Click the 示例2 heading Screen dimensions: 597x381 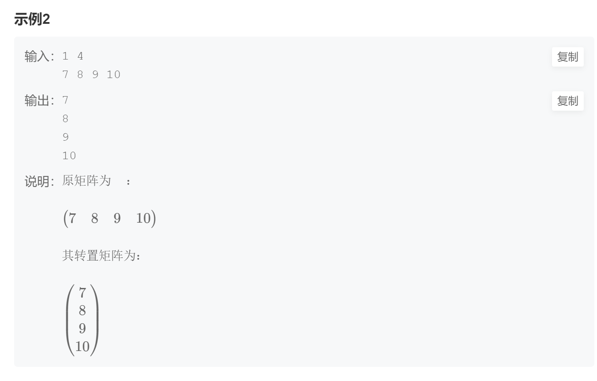tap(32, 19)
